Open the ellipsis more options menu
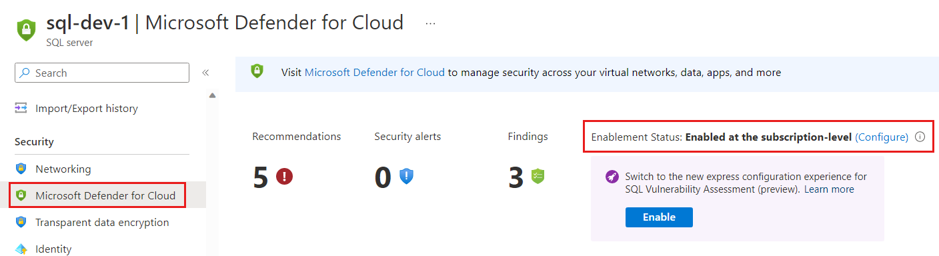Viewport: 939px width, 256px height. click(430, 23)
